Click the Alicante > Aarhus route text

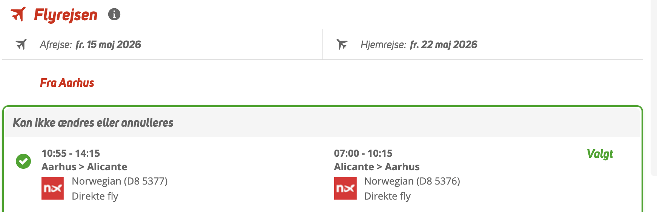point(376,167)
